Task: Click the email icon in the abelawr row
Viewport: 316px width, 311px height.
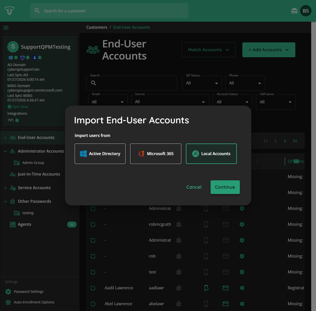Action: [x=226, y=304]
